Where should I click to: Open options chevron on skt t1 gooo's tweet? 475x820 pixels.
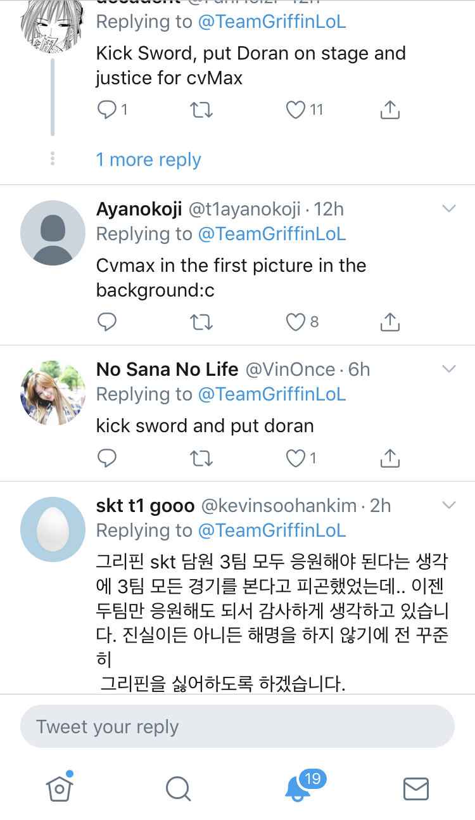pos(448,505)
